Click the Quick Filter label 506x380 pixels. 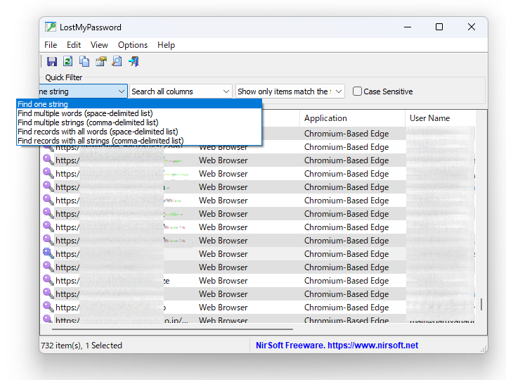pyautogui.click(x=63, y=77)
